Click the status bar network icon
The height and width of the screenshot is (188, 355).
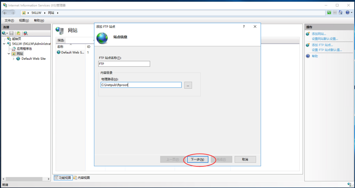pyautogui.click(x=349, y=185)
